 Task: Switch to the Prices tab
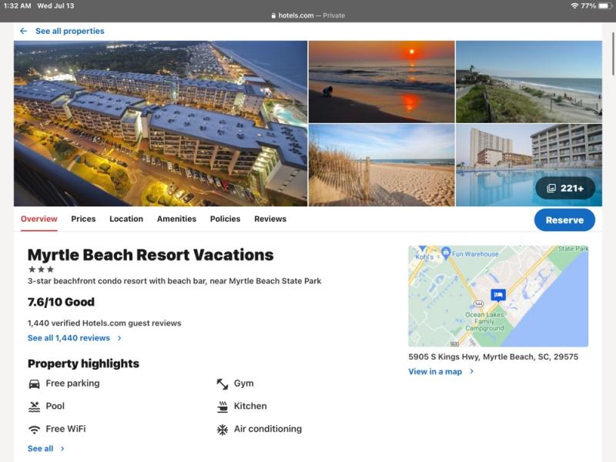[83, 219]
